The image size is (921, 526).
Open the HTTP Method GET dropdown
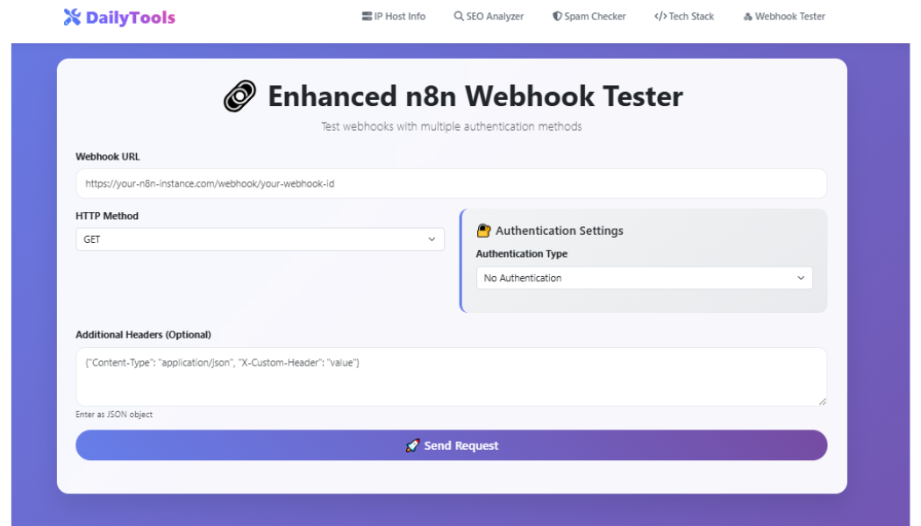click(x=260, y=239)
